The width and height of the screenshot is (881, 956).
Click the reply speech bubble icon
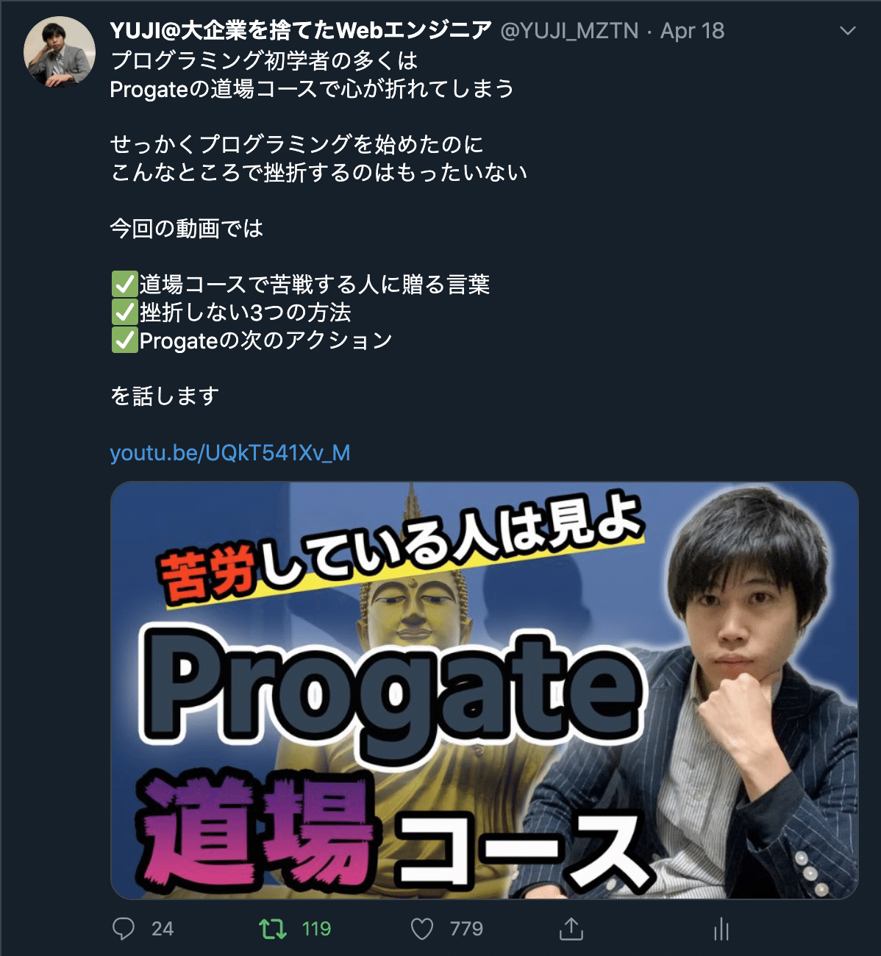pos(124,929)
